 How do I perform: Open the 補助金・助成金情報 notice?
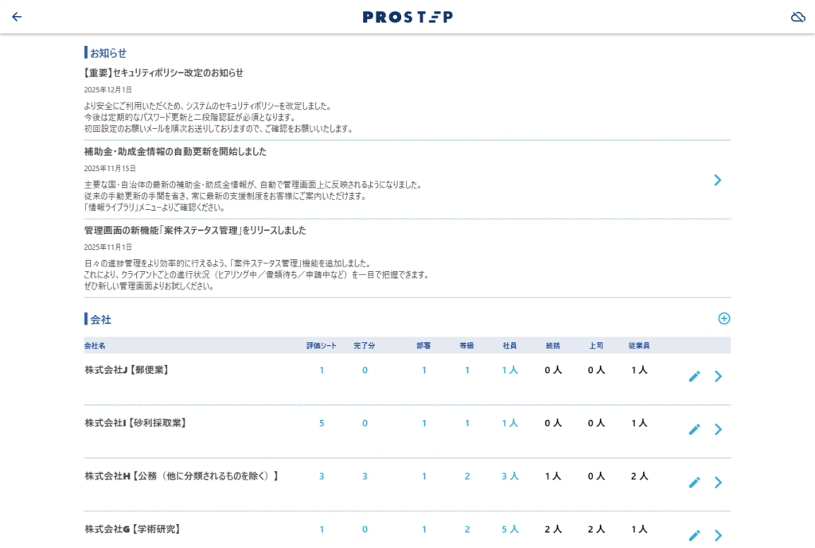(175, 151)
